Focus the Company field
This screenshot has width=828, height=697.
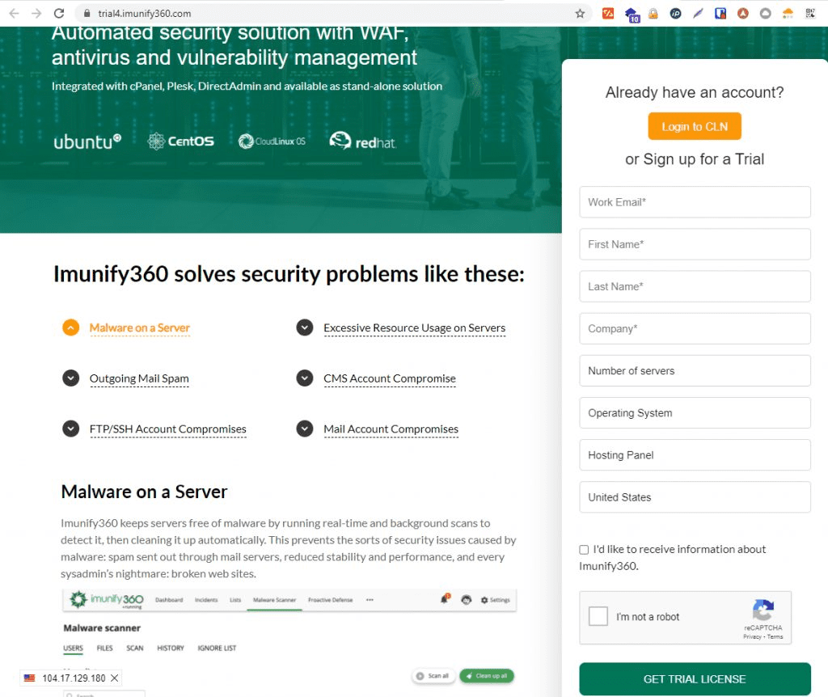click(695, 328)
